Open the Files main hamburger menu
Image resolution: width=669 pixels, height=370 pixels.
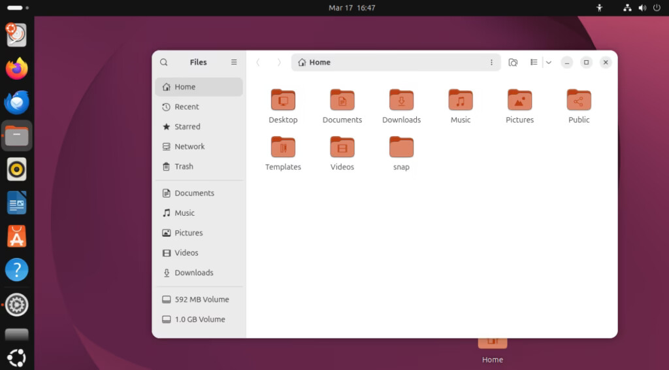(234, 62)
